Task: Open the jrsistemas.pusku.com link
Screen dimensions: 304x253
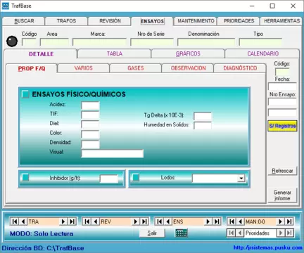Action: [x=267, y=247]
